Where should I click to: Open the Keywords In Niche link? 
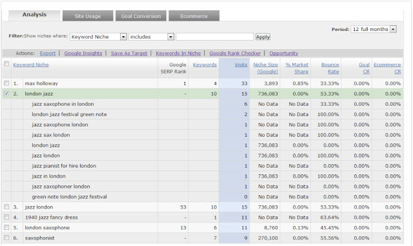178,53
